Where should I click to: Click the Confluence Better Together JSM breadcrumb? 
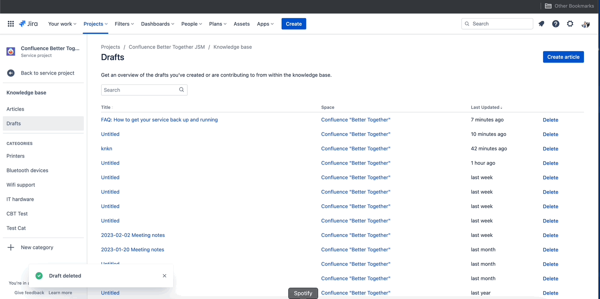(167, 47)
